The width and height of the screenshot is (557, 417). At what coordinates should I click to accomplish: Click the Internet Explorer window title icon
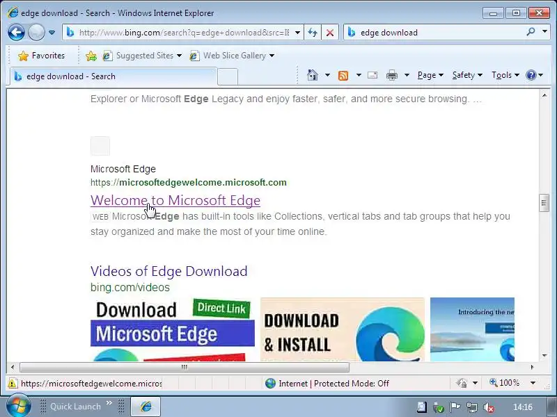(13, 13)
